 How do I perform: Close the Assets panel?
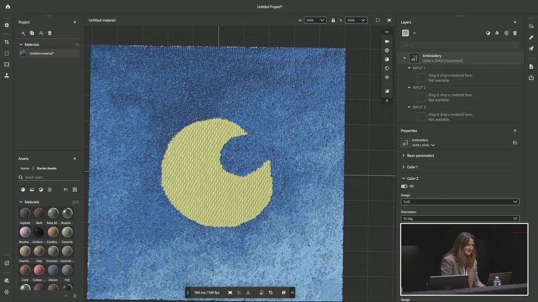coord(75,159)
